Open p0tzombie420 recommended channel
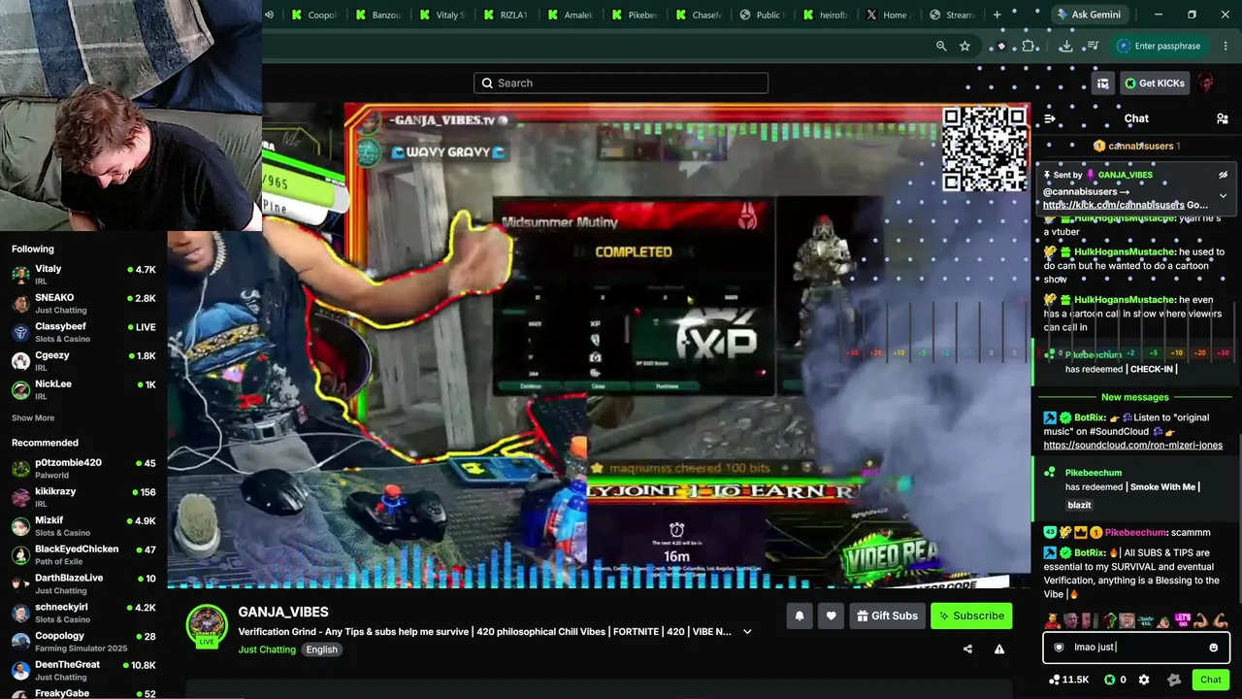 (83, 468)
